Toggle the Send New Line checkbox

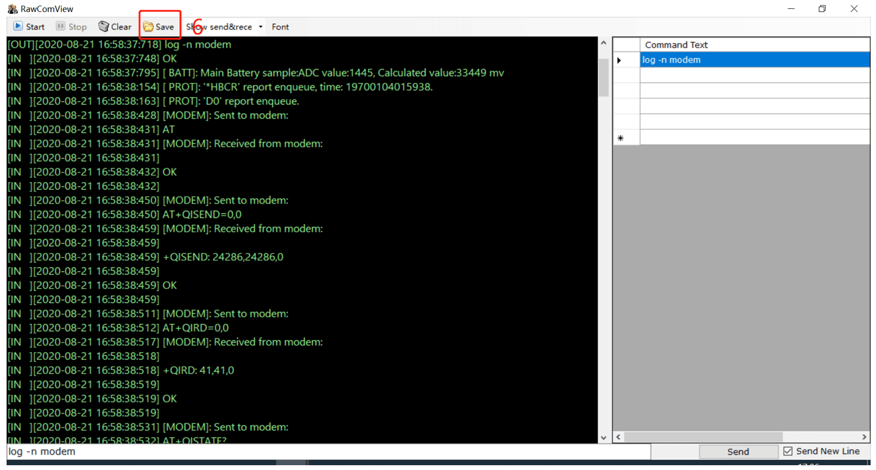pos(789,451)
